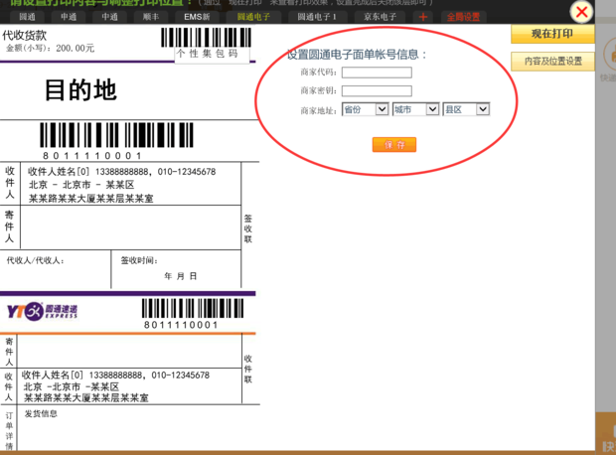Viewport: 616px width, 455px height.
Task: Click the 代收人/代收人 field text
Action: click(36, 260)
